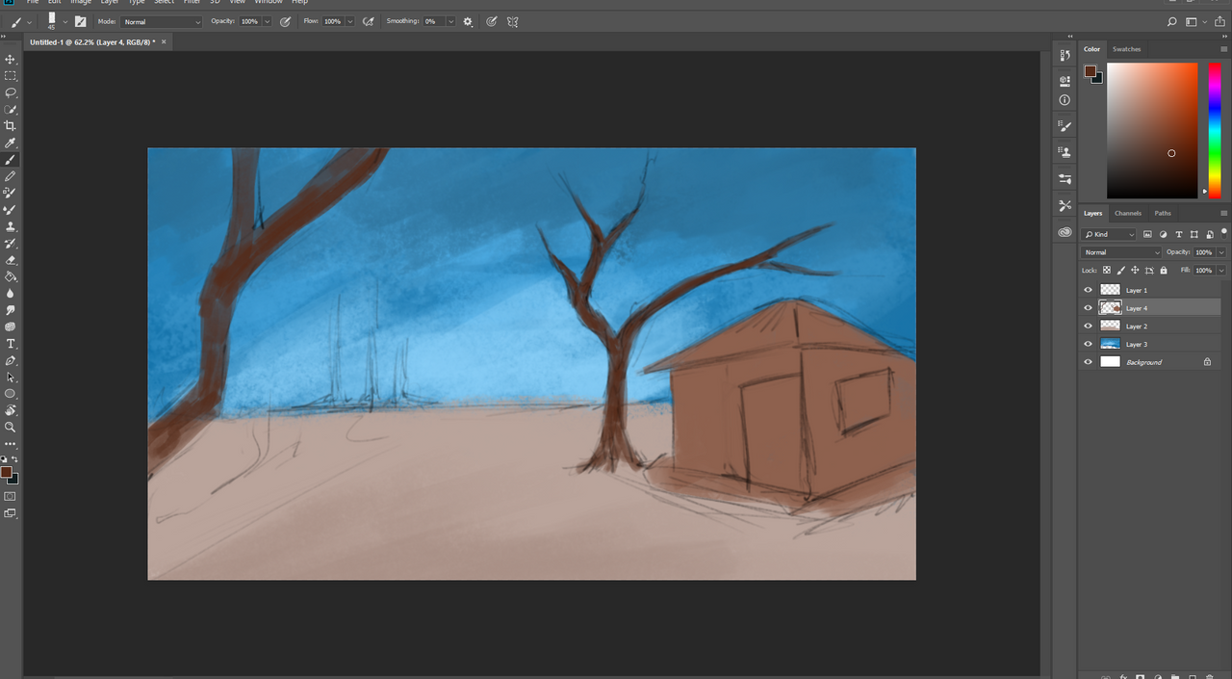Image resolution: width=1232 pixels, height=679 pixels.
Task: Open the Brush Settings panel icon
Action: point(1065,126)
